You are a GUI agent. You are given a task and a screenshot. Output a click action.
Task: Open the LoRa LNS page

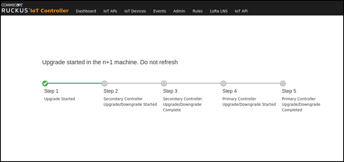click(x=219, y=11)
